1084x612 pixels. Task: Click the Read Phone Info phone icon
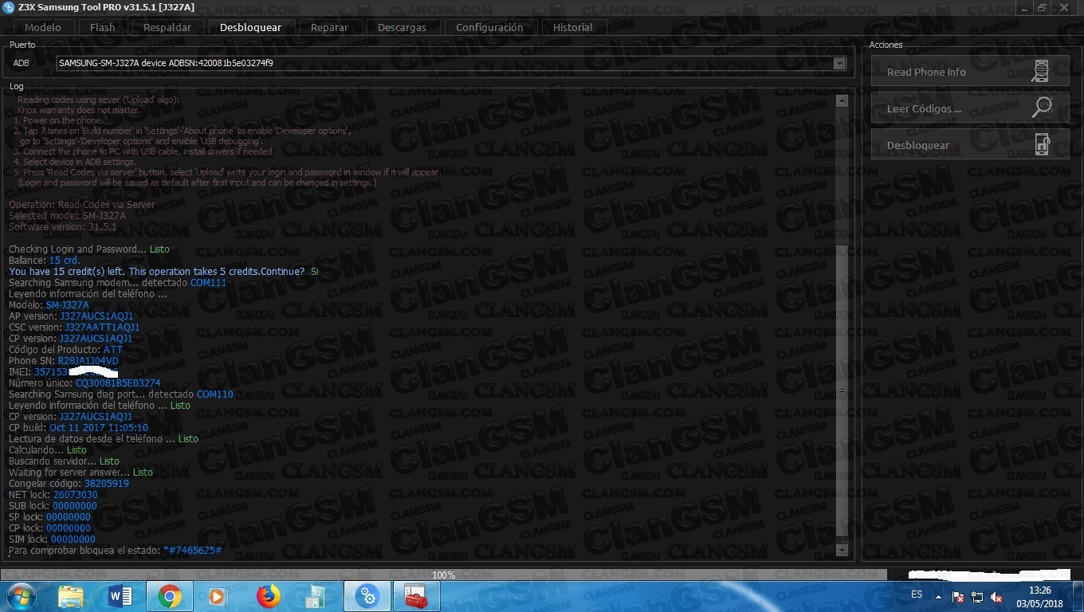(1040, 71)
